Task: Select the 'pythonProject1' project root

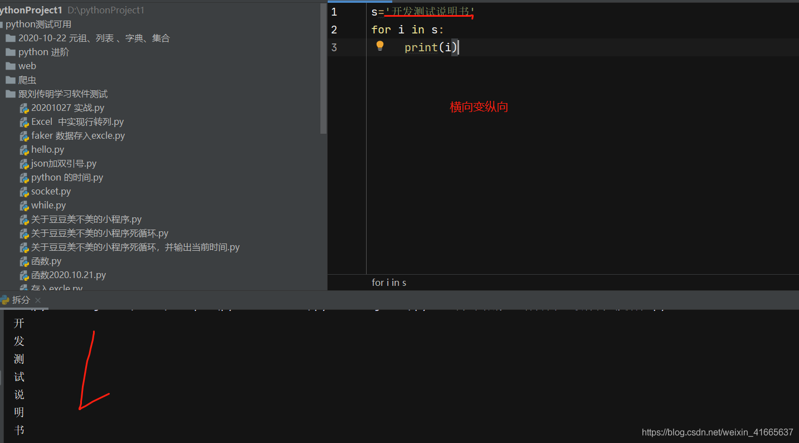Action: 31,10
